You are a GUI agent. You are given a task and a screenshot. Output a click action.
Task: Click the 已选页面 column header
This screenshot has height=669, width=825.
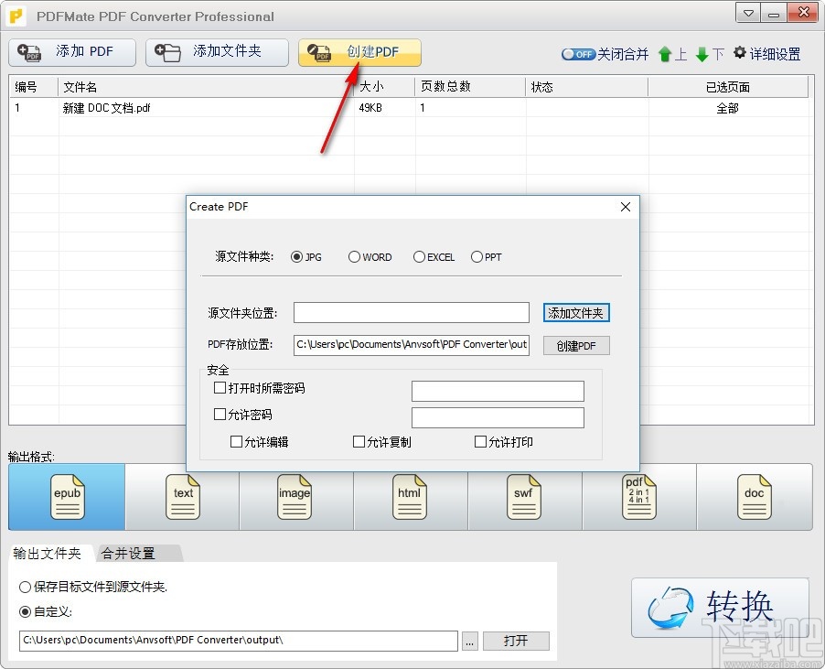[x=728, y=87]
